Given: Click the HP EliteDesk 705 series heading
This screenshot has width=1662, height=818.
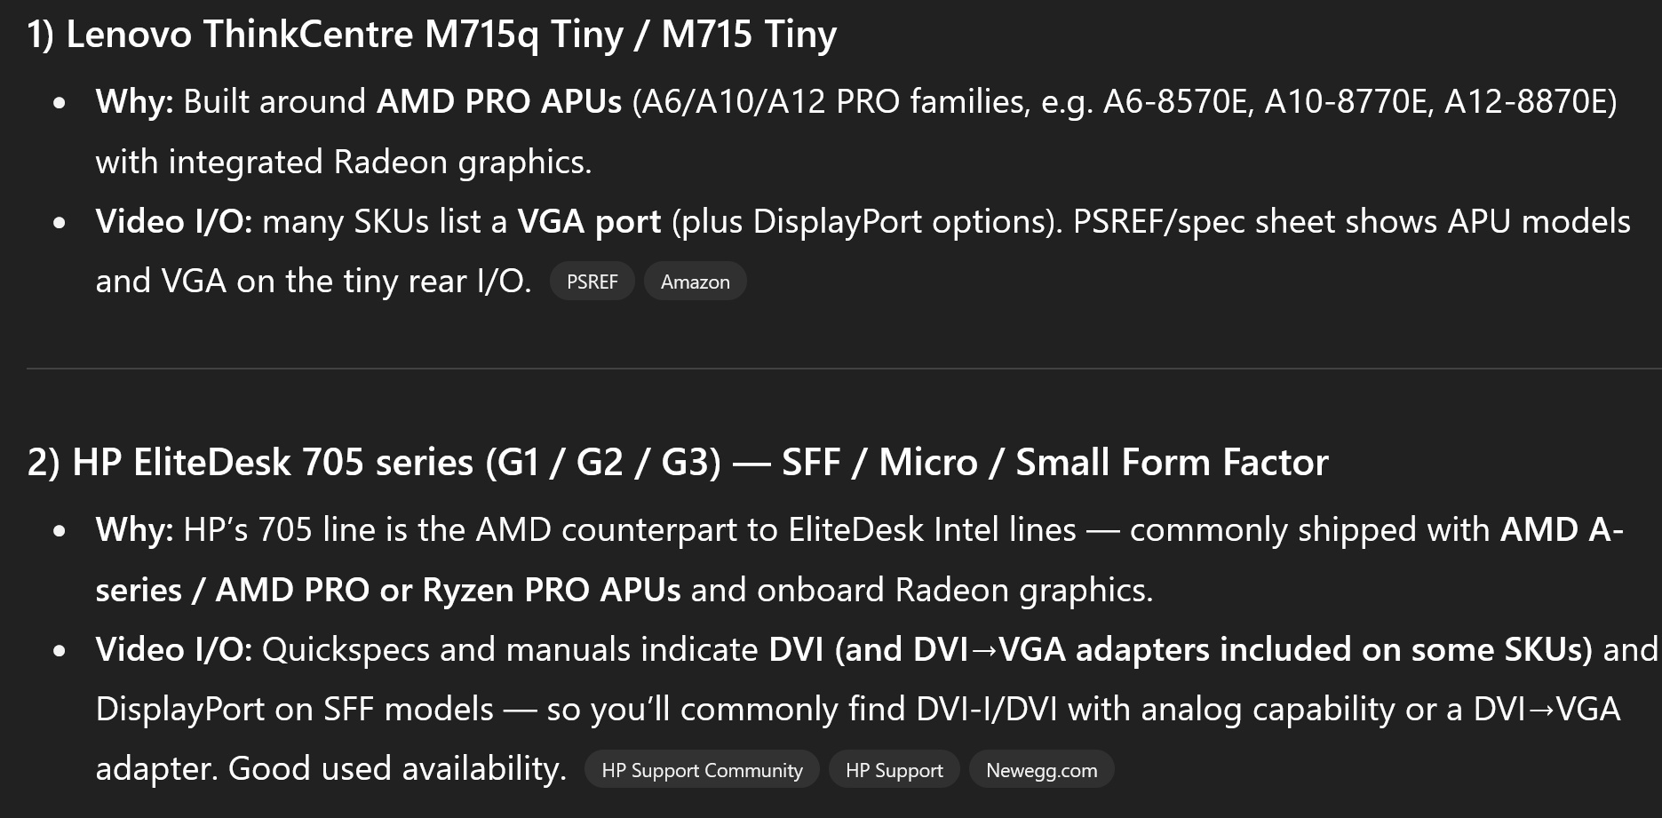Looking at the screenshot, I should coord(678,462).
